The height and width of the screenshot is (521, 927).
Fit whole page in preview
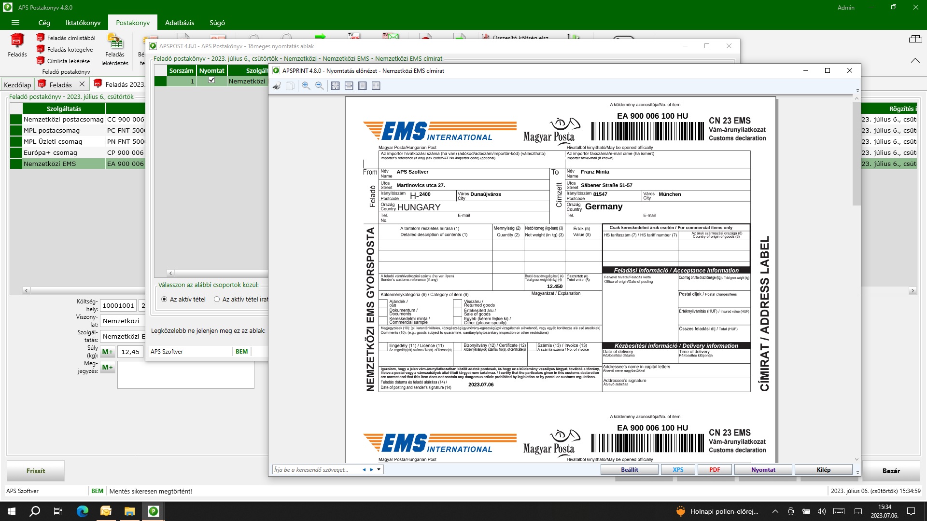[x=335, y=86]
